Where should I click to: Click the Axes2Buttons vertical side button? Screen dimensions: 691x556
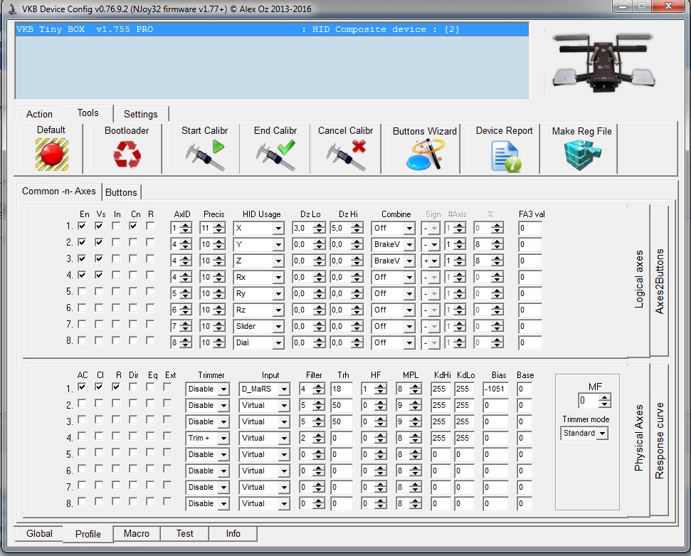(x=660, y=281)
